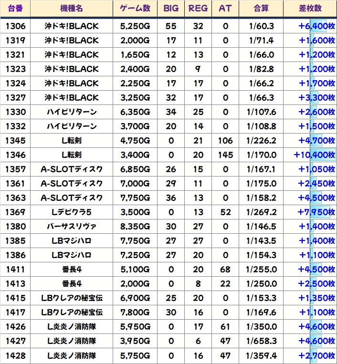The height and width of the screenshot is (364, 337).
Task: Select the AT column header
Action: (x=225, y=9)
